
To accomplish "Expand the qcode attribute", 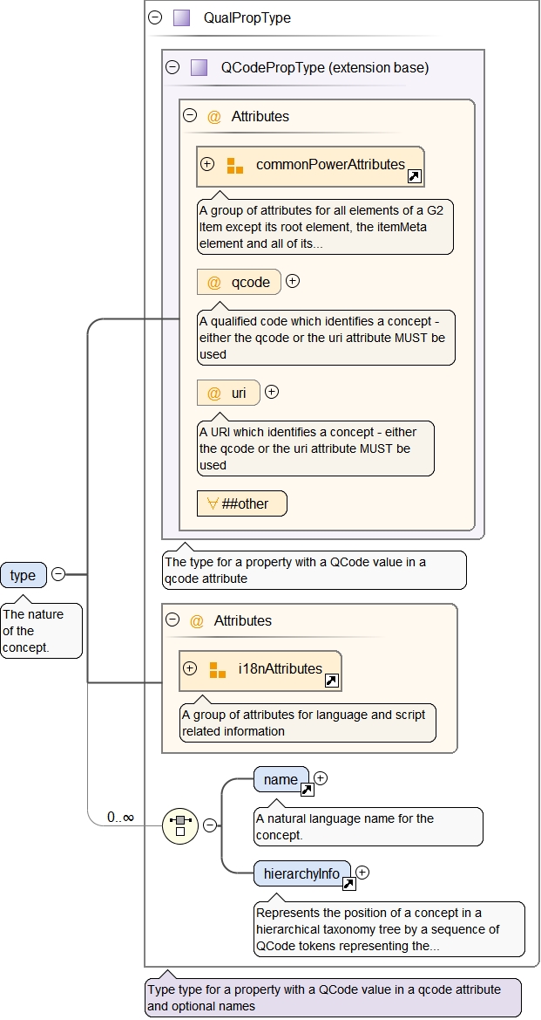I will tap(293, 281).
